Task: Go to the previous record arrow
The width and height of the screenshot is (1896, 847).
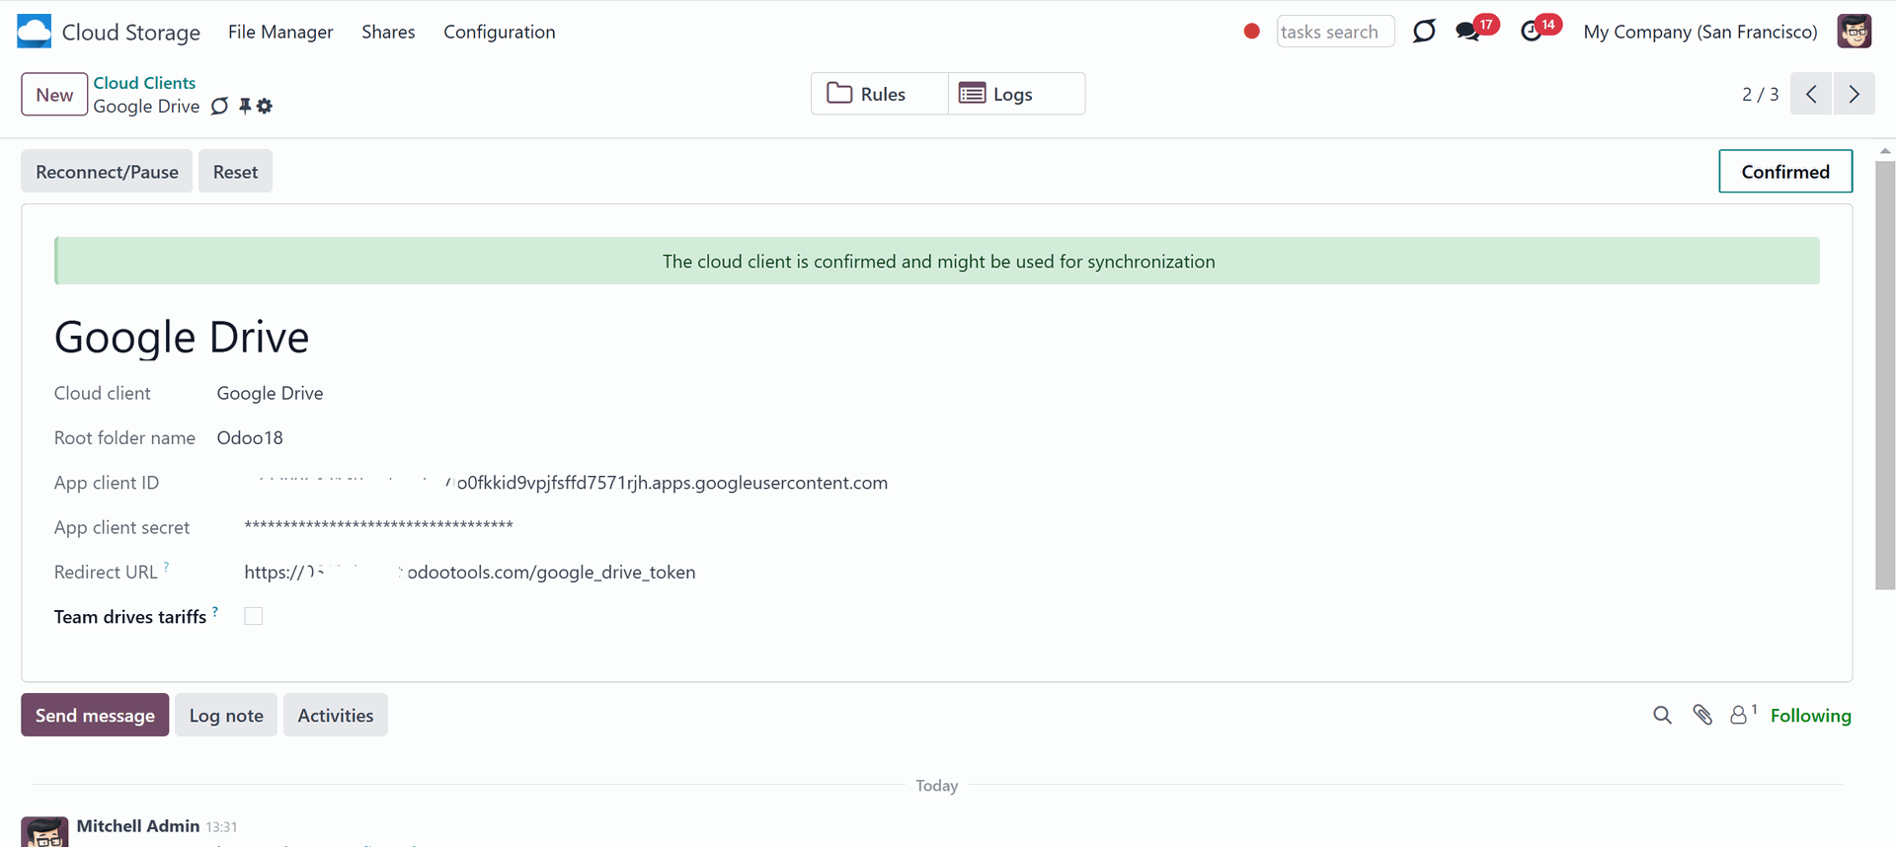Action: tap(1811, 94)
